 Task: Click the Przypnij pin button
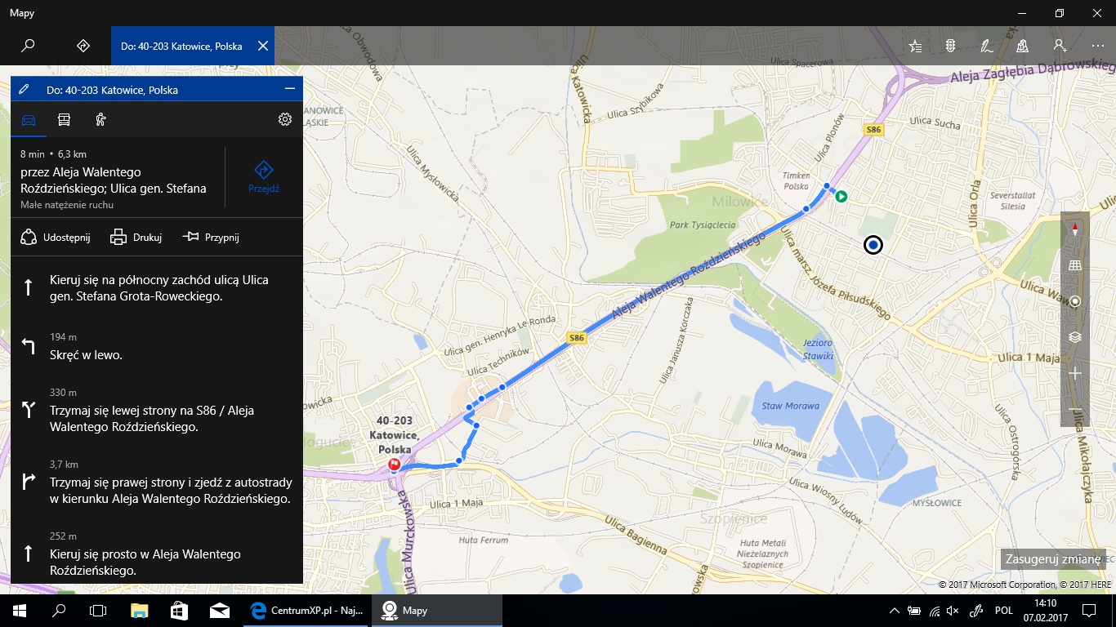point(210,237)
